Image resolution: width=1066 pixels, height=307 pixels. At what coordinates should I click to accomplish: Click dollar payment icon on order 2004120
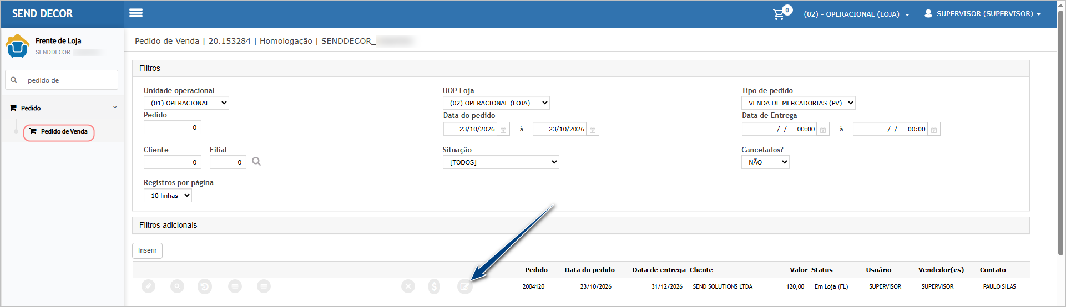[435, 286]
